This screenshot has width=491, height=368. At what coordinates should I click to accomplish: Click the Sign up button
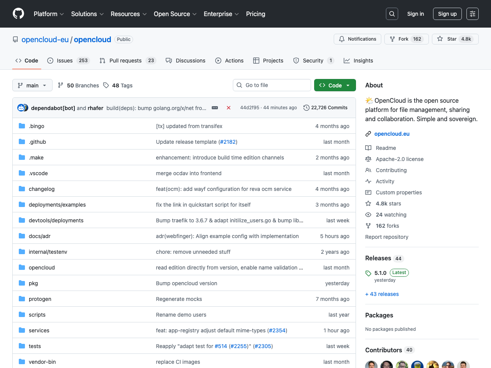point(447,13)
